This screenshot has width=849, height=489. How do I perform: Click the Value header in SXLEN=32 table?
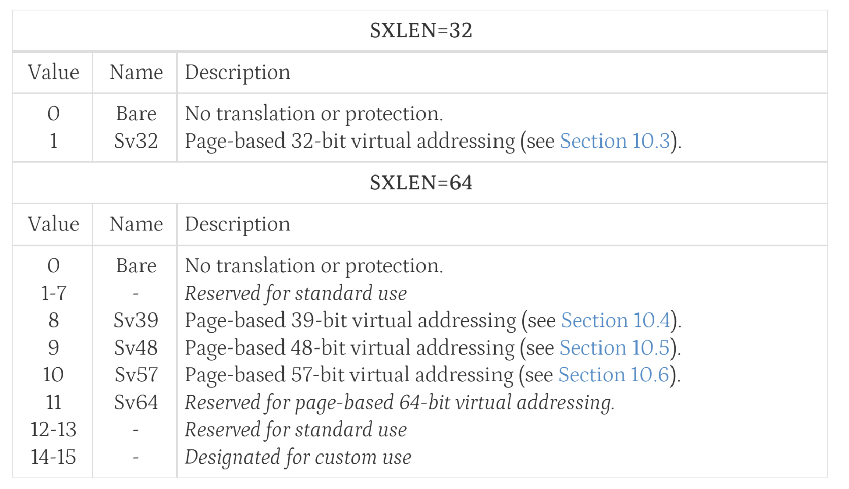click(x=54, y=72)
